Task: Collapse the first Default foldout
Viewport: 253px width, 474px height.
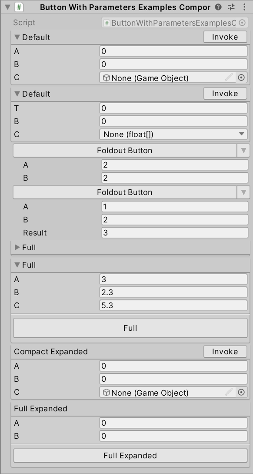Action: [17, 37]
